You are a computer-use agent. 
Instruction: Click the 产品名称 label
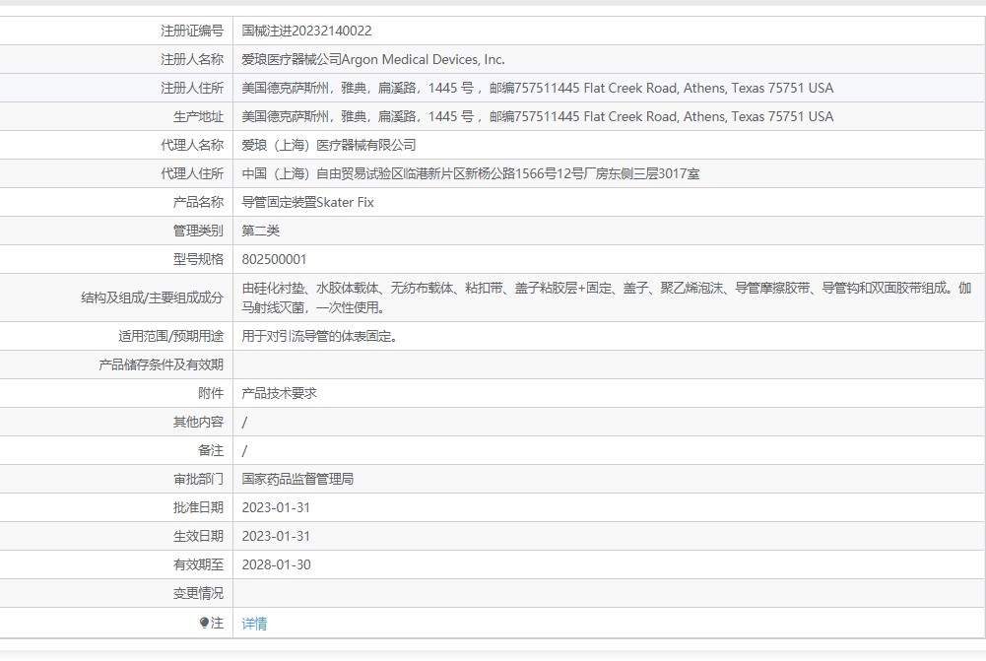(x=198, y=203)
